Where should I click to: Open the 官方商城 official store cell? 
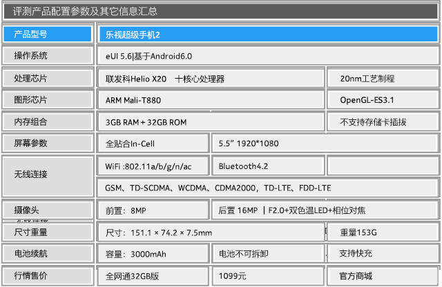pos(382,276)
